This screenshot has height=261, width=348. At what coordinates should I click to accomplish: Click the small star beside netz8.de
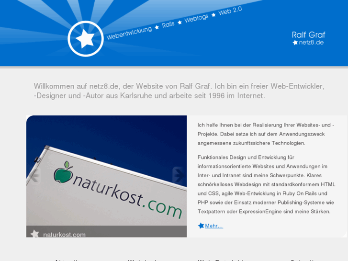(x=295, y=43)
